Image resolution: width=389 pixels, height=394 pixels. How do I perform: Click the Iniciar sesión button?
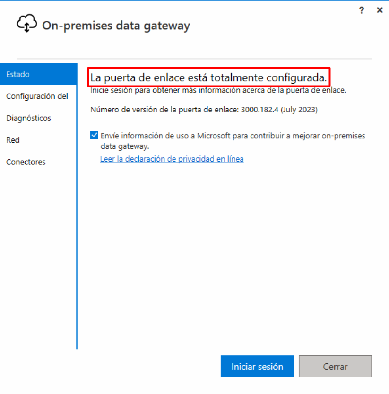click(x=257, y=366)
